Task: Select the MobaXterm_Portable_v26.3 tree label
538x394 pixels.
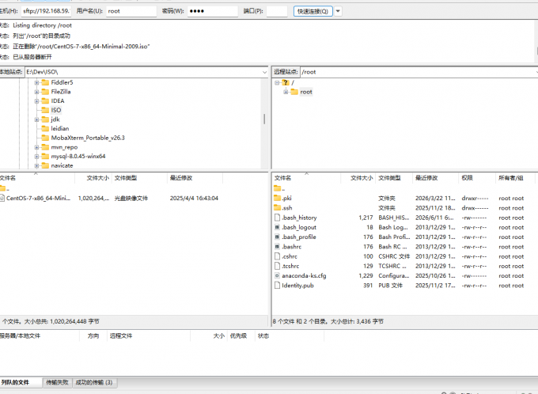Action: click(88, 138)
